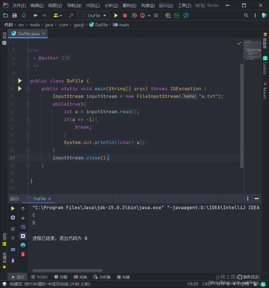Toggle the 项目 tool window on left sidebar

[x=4, y=36]
